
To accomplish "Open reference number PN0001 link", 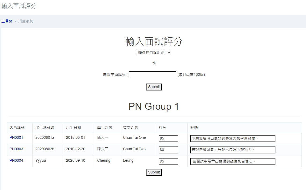I will 16,138.
